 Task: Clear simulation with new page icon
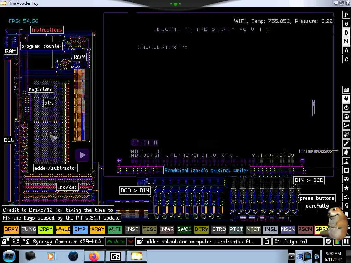point(267,241)
